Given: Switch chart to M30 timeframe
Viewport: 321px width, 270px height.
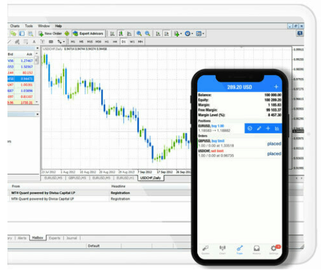Looking at the screenshot, I should pos(98,42).
